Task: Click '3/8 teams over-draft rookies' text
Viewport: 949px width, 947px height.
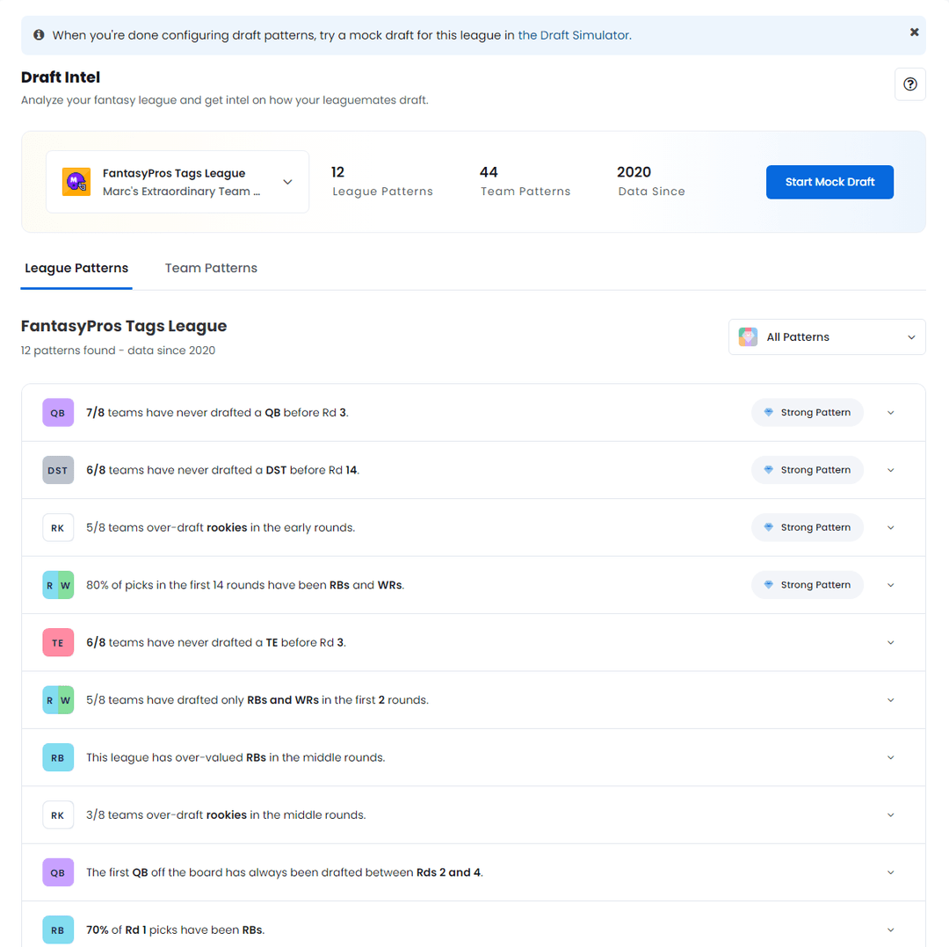Action: pos(226,815)
